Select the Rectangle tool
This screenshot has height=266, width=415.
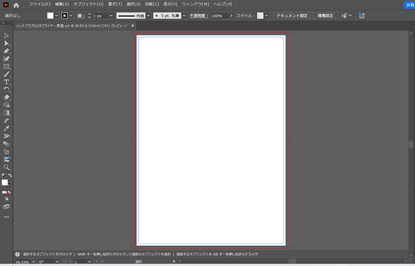[x=6, y=66]
